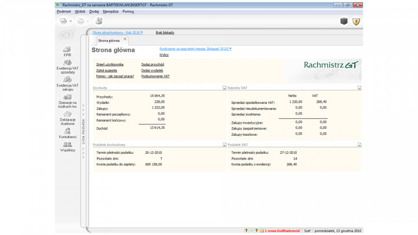418x235 pixels.
Task: Open the Pomoc menu
Action: [x=128, y=12]
